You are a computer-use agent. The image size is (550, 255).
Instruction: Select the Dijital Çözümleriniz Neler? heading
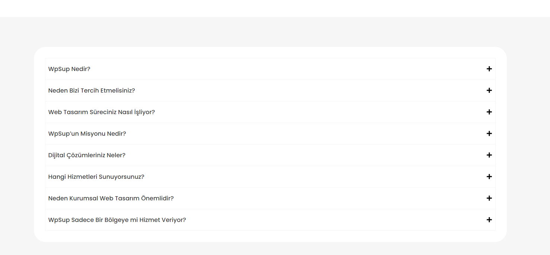(x=87, y=155)
